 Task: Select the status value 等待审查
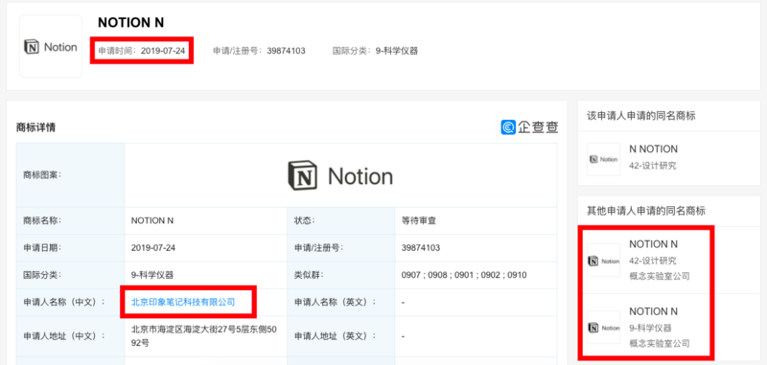[418, 221]
